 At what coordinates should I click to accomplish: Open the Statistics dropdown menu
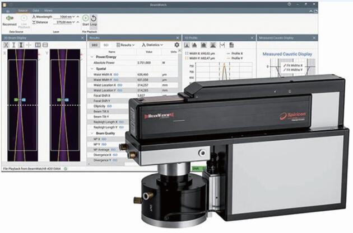coord(152,44)
